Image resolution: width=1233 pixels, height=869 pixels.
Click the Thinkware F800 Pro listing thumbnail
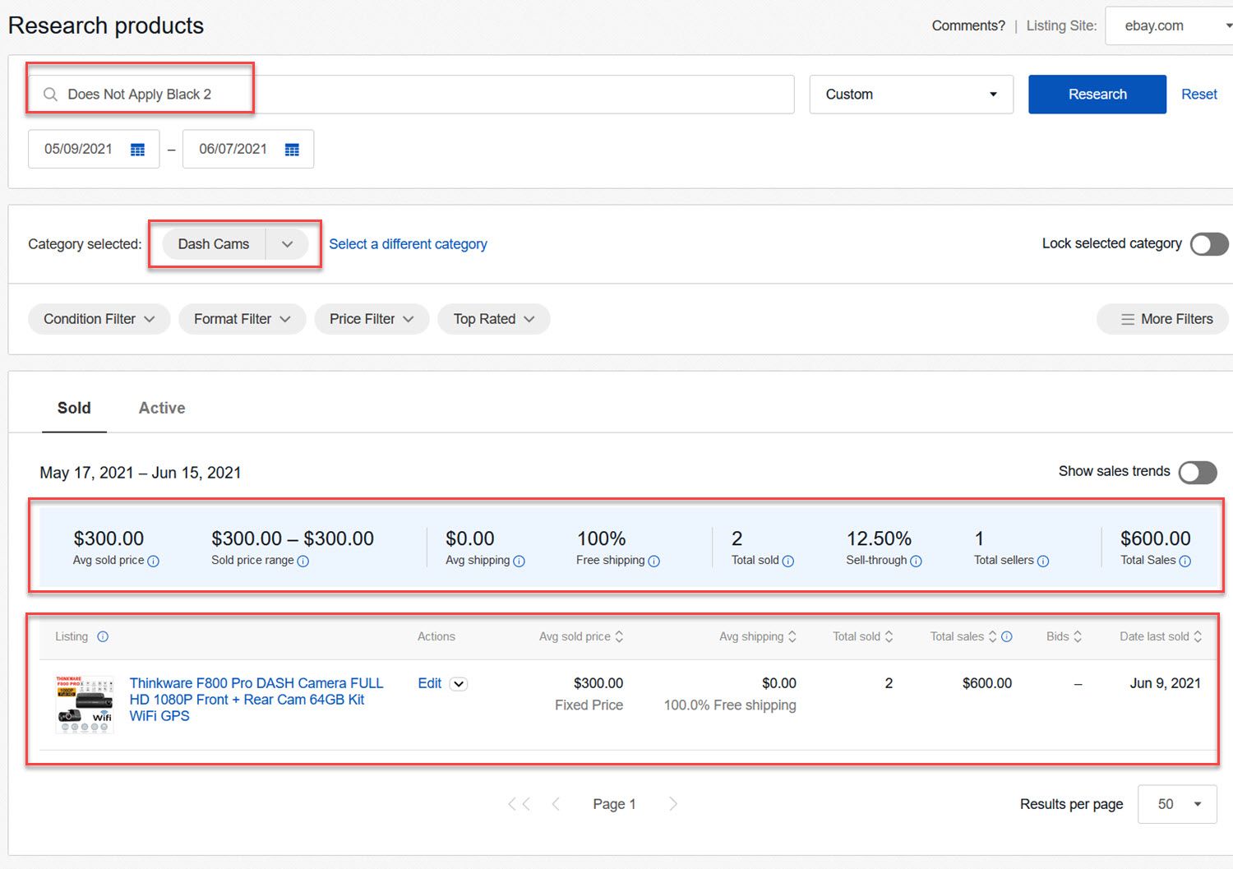tap(85, 704)
